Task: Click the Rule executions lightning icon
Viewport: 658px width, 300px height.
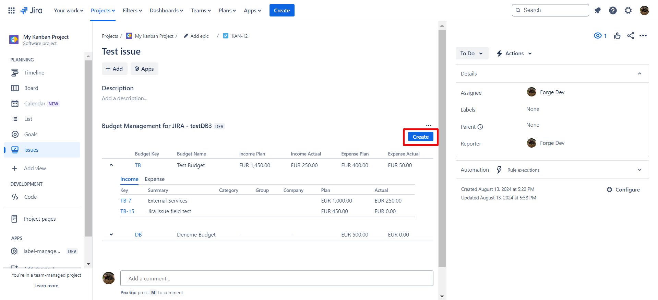Action: pyautogui.click(x=499, y=170)
